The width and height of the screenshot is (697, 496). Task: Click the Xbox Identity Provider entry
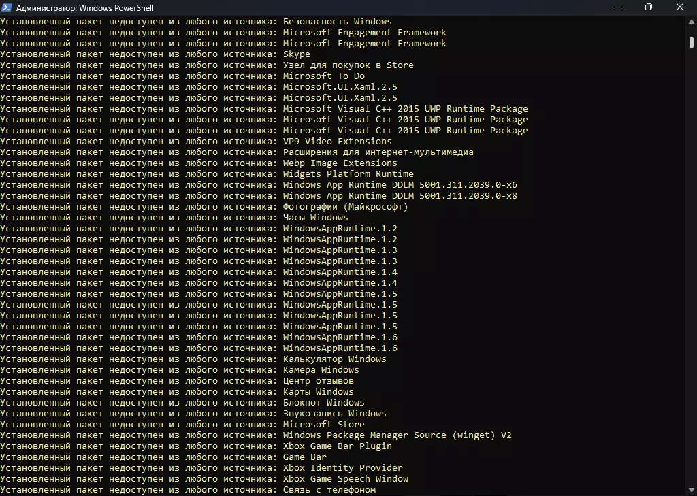[342, 468]
